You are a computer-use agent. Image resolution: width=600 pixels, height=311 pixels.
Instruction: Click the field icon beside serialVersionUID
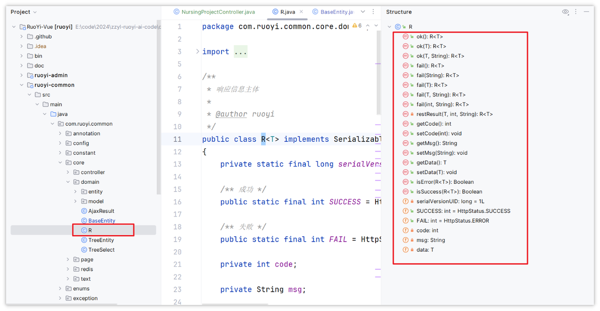tap(405, 201)
